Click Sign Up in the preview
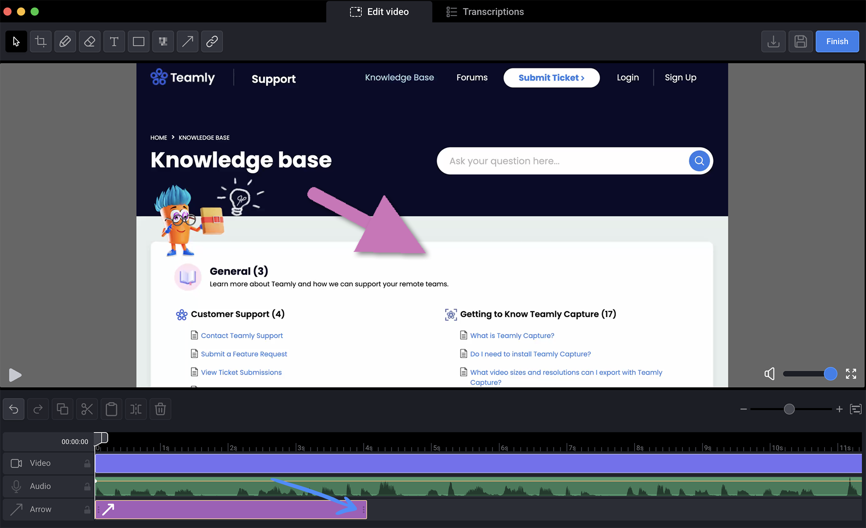Image resolution: width=866 pixels, height=528 pixels. [x=681, y=77]
